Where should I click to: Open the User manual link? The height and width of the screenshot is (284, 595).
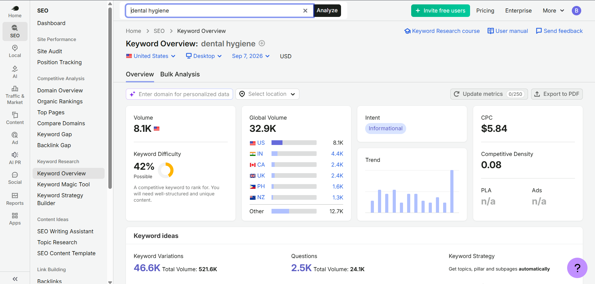click(x=508, y=31)
